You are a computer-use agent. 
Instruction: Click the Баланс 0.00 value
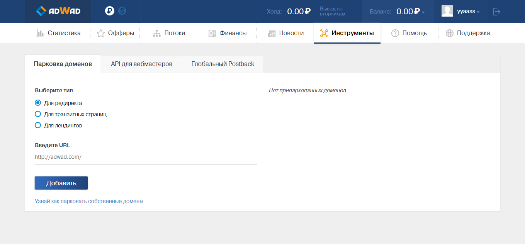(408, 12)
